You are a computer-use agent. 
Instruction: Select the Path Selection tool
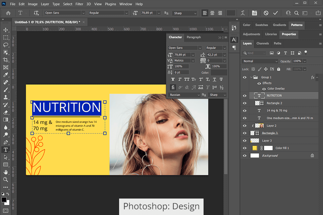pos(6,157)
